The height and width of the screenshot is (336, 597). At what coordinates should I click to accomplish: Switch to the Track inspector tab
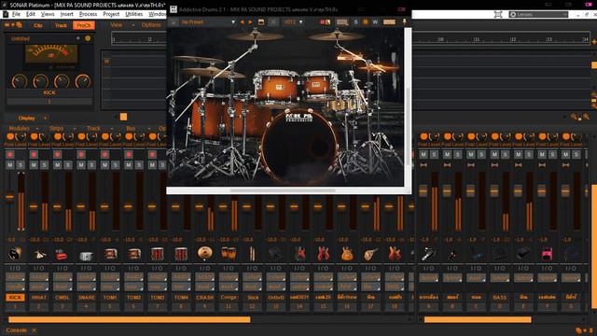click(61, 25)
